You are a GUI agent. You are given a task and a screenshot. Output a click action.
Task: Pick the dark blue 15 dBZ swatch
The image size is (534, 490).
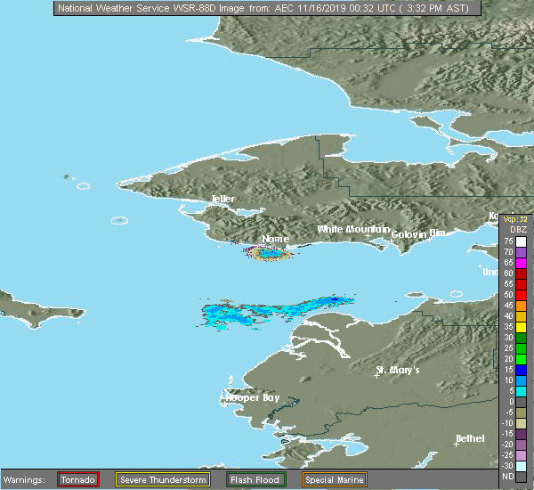point(521,370)
